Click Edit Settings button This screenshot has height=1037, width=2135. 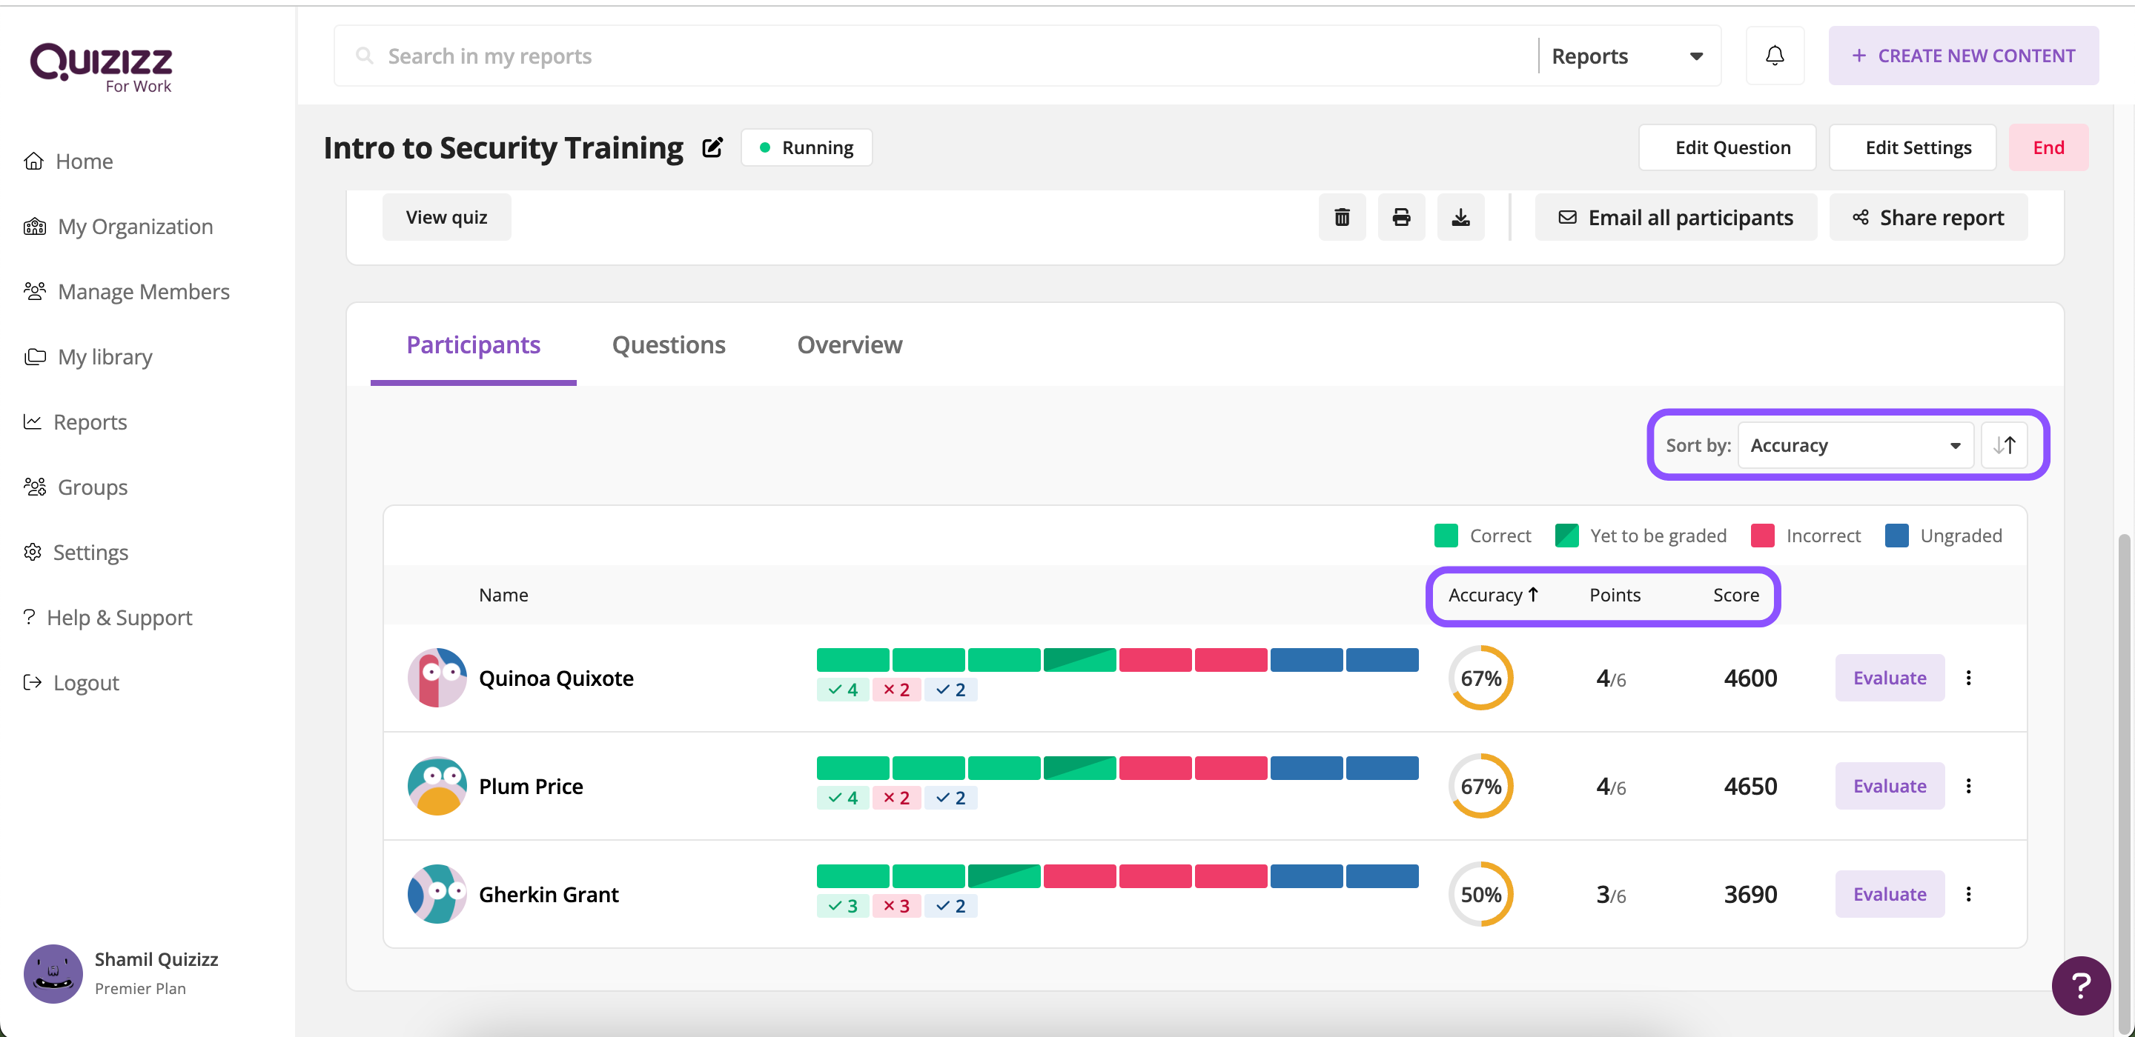pos(1913,147)
